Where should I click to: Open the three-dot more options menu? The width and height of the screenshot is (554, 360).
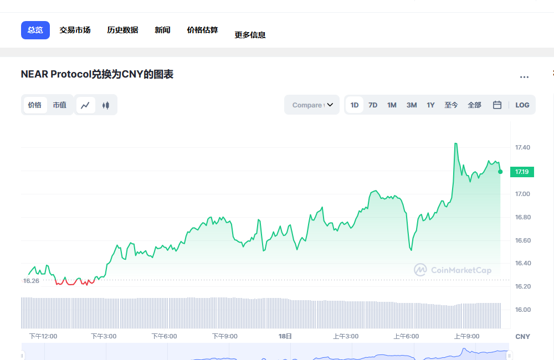coord(524,76)
